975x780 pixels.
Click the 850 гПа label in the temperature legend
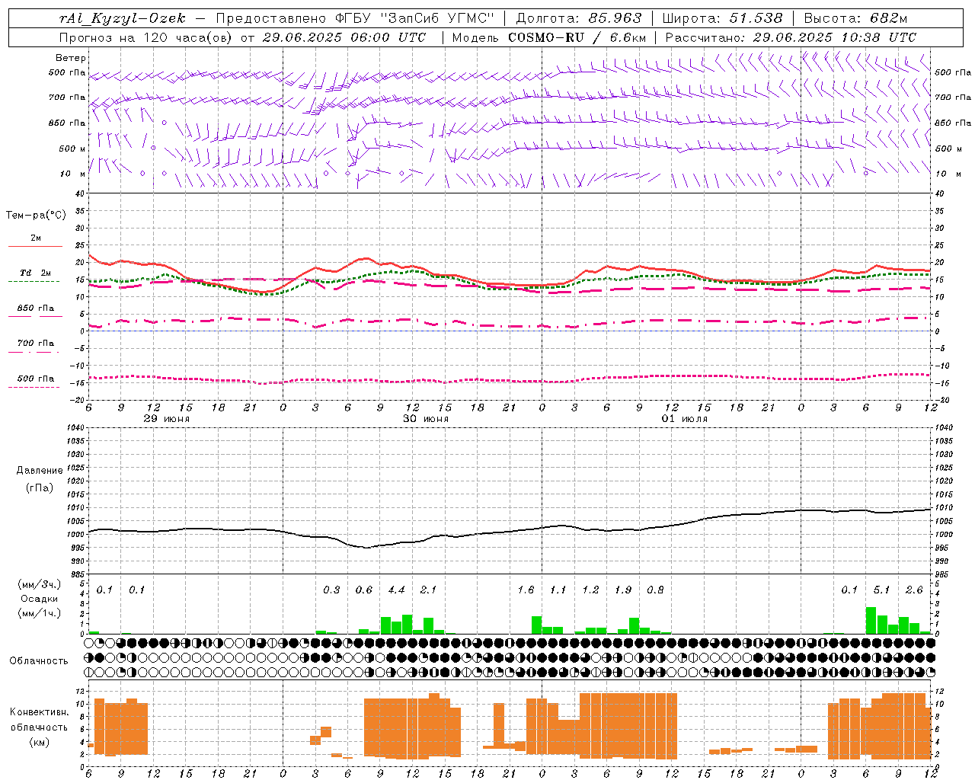[x=36, y=308]
